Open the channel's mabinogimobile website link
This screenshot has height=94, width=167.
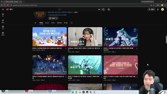pyautogui.click(x=58, y=15)
